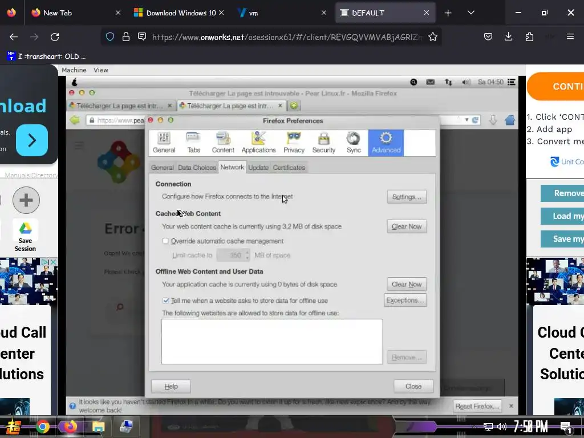Open the volume indicator in Pear Linux bar
The height and width of the screenshot is (438, 584).
[x=465, y=82]
